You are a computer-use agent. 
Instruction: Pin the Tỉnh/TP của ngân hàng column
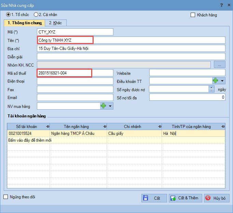pos(223,127)
